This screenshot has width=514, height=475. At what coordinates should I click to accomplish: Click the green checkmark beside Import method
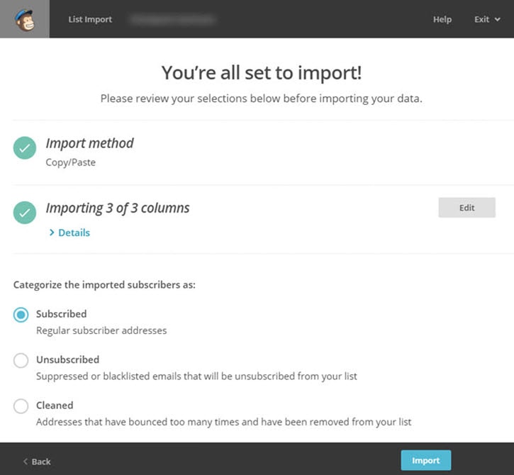[x=25, y=148]
